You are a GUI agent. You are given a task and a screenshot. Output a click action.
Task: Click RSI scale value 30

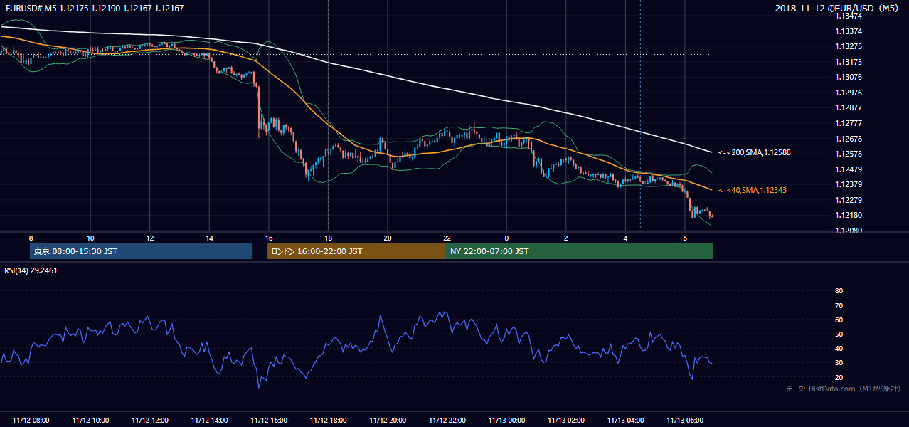[839, 363]
